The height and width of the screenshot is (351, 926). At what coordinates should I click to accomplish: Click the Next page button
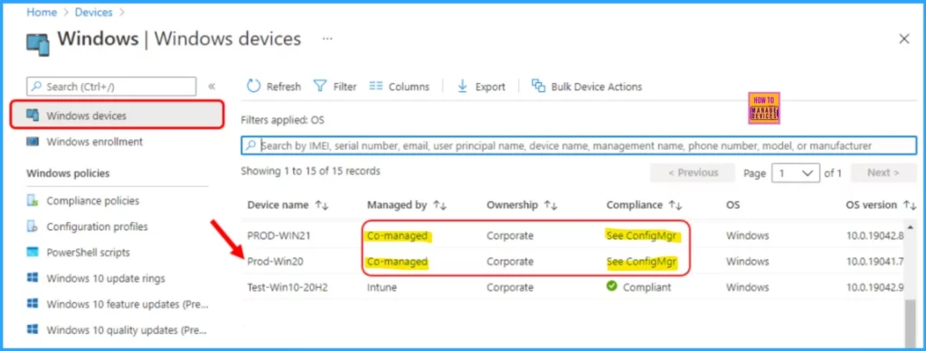coord(883,172)
